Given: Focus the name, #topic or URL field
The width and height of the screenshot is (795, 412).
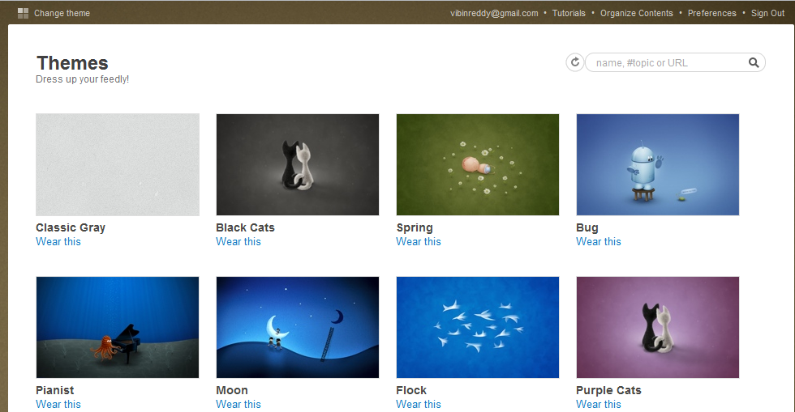Looking at the screenshot, I should pos(675,63).
